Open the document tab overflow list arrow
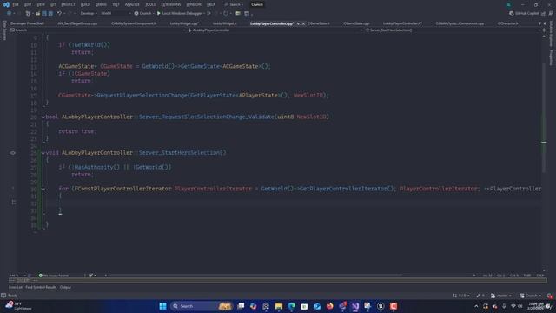This screenshot has width=556, height=313. point(539,23)
